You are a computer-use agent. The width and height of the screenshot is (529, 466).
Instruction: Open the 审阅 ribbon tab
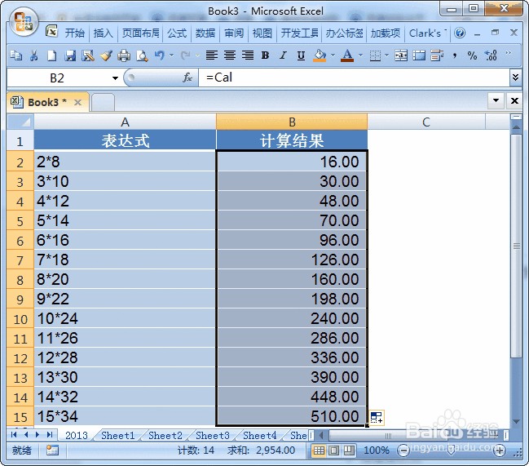(x=234, y=33)
